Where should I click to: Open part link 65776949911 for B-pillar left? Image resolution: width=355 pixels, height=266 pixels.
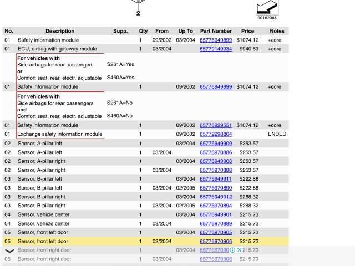pos(216,179)
